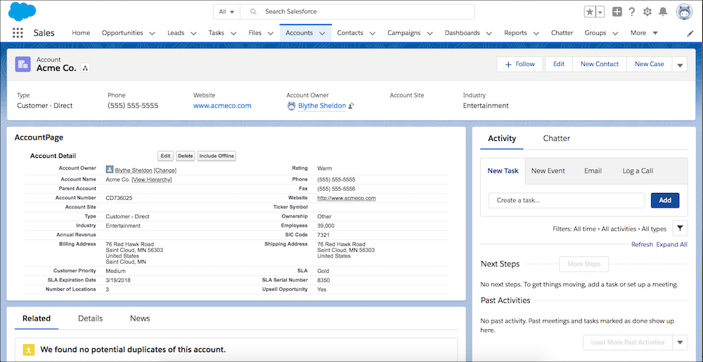This screenshot has height=362, width=703.
Task: Click the Add task button
Action: coord(665,201)
